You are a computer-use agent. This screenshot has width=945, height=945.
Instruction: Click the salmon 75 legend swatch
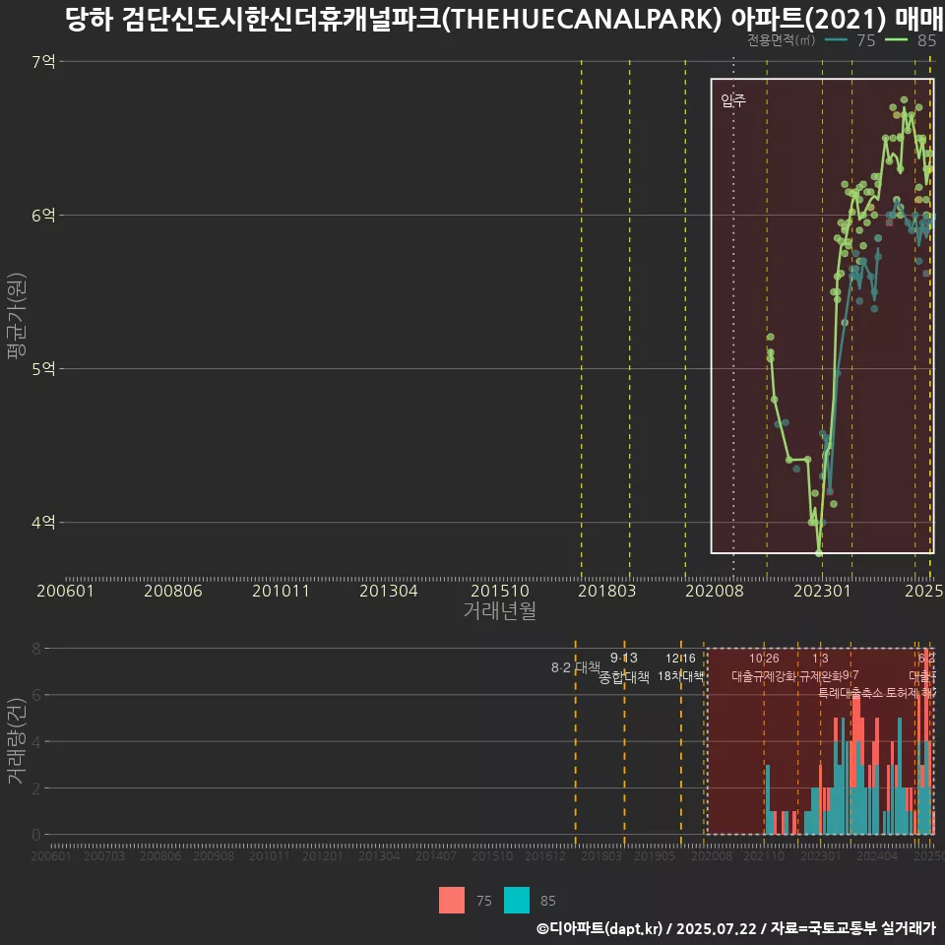tap(452, 900)
